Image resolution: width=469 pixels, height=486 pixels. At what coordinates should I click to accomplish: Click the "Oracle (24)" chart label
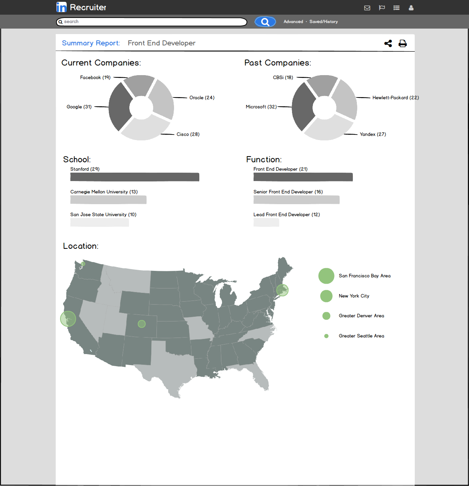tap(202, 98)
